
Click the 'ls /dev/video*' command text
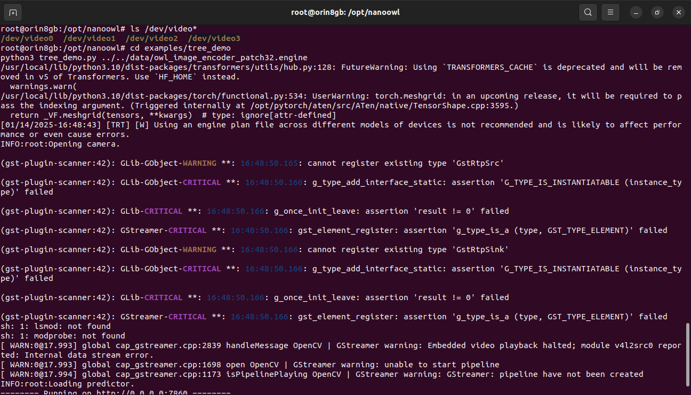[x=164, y=29]
